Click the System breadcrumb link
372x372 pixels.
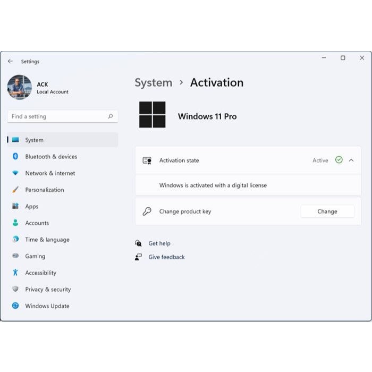coord(154,82)
